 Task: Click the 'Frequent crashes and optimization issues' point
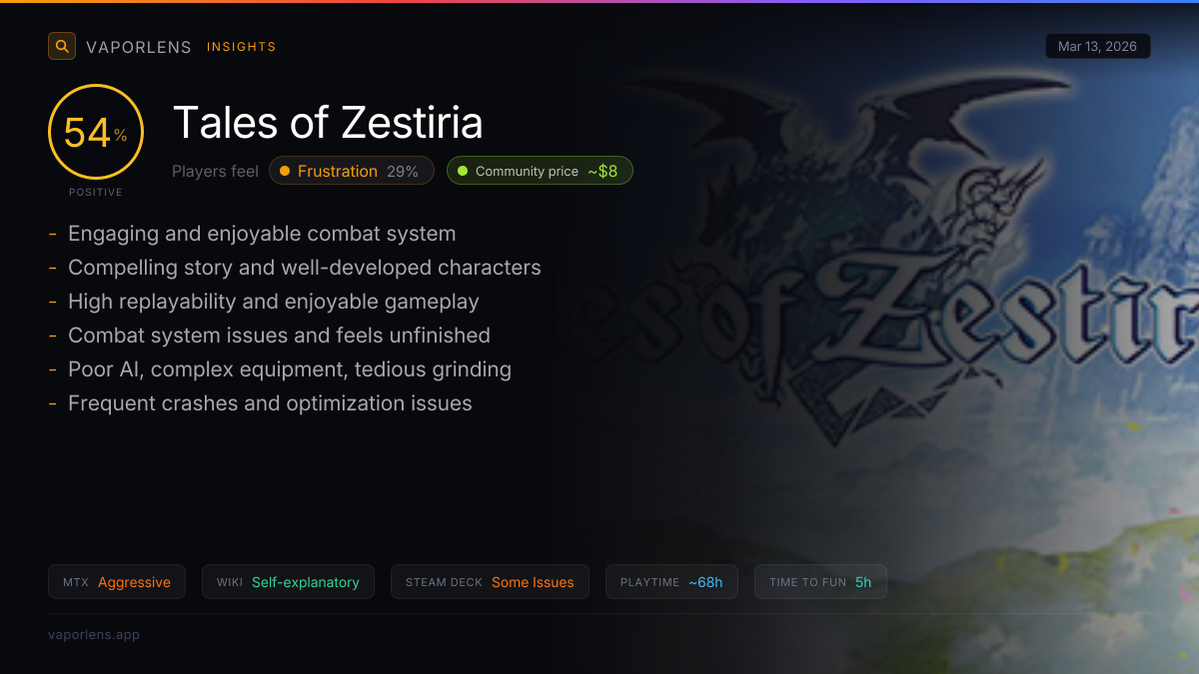pyautogui.click(x=270, y=403)
